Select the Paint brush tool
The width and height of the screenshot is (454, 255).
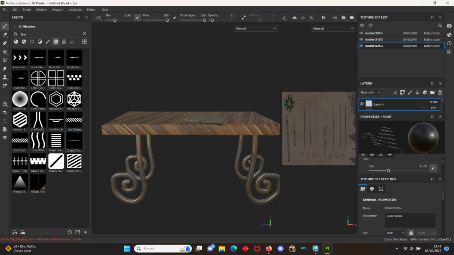tap(4, 26)
